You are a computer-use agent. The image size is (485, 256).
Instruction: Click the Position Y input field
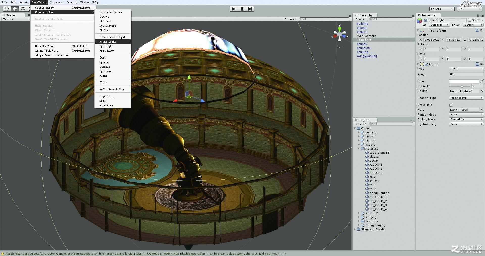tap(454, 40)
